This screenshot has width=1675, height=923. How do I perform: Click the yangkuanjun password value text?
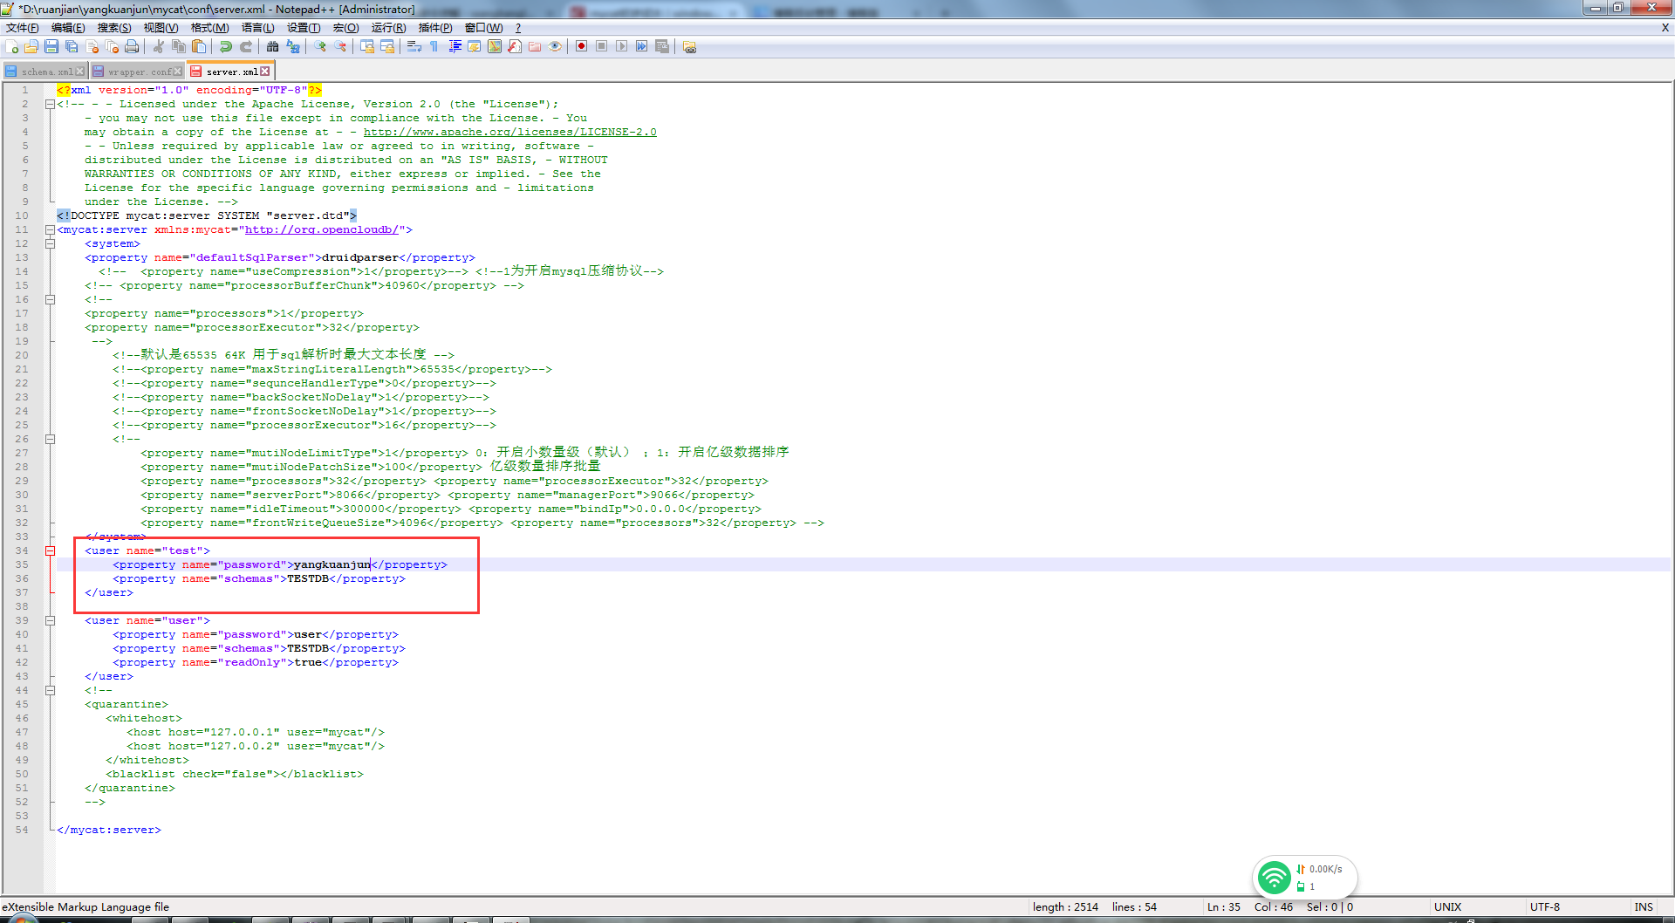tap(332, 564)
